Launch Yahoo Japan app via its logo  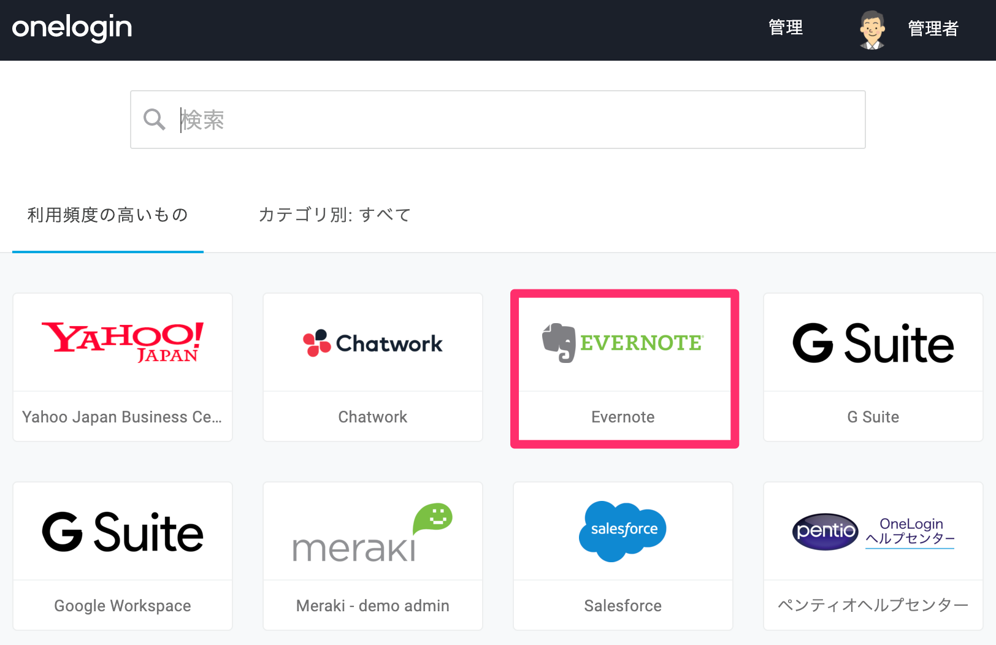(123, 342)
